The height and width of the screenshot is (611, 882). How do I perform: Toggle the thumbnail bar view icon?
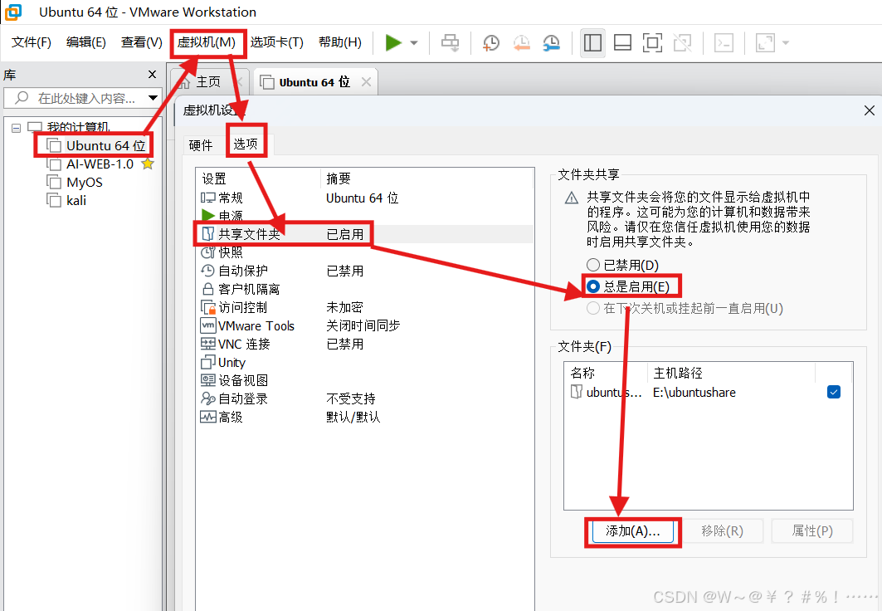click(622, 43)
